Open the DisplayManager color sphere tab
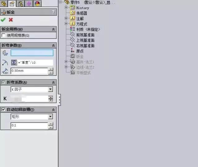Image resolution: width=198 pixels, height=167 pixels. click(x=37, y=4)
